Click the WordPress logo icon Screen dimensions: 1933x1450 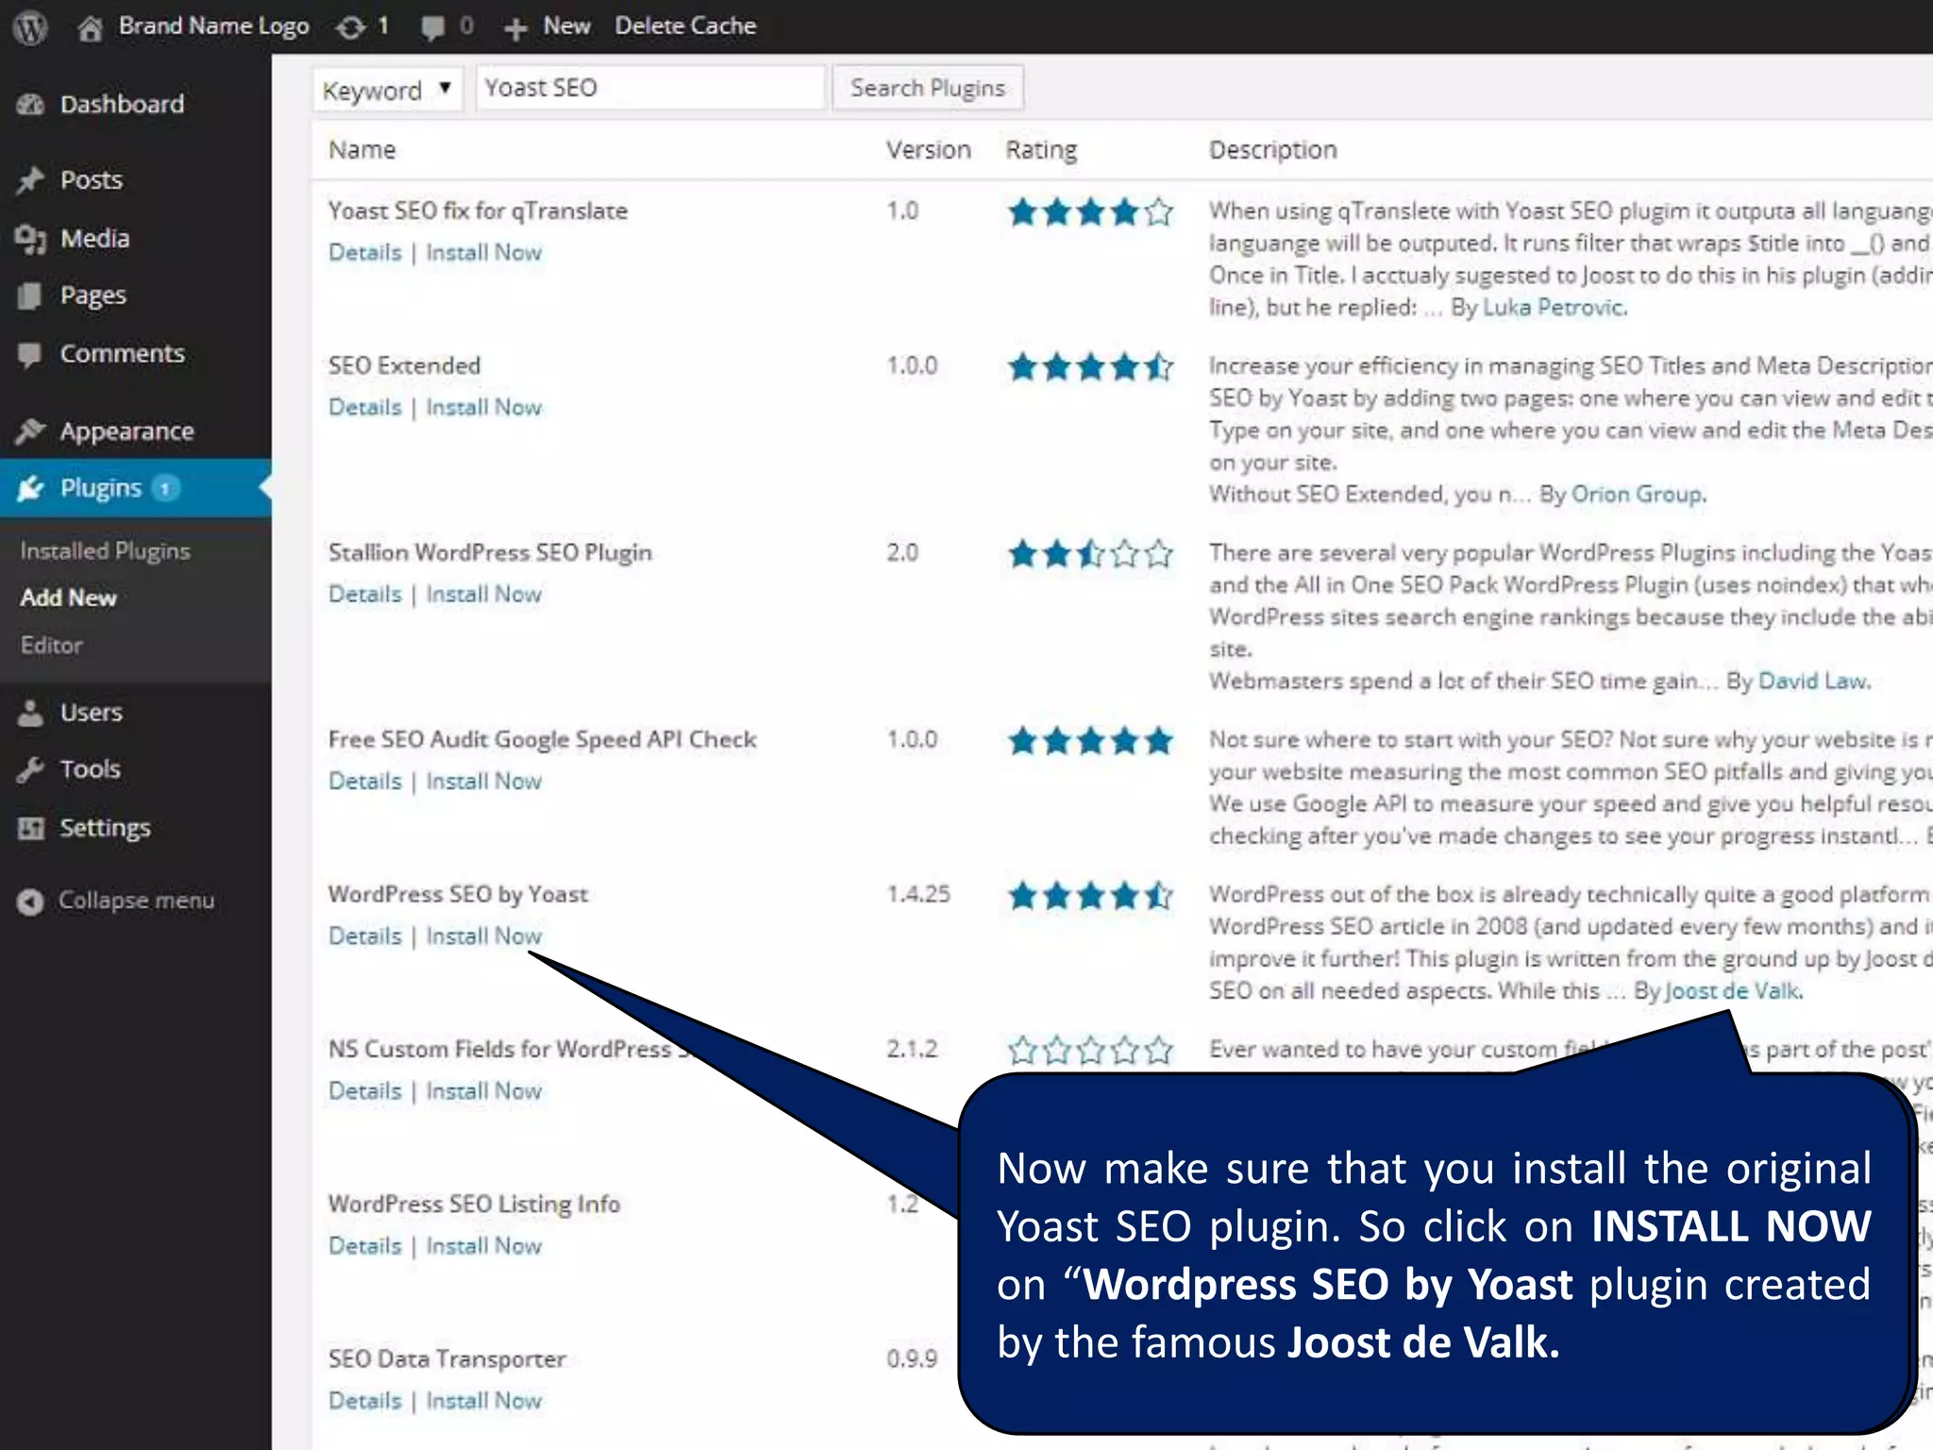pyautogui.click(x=31, y=27)
